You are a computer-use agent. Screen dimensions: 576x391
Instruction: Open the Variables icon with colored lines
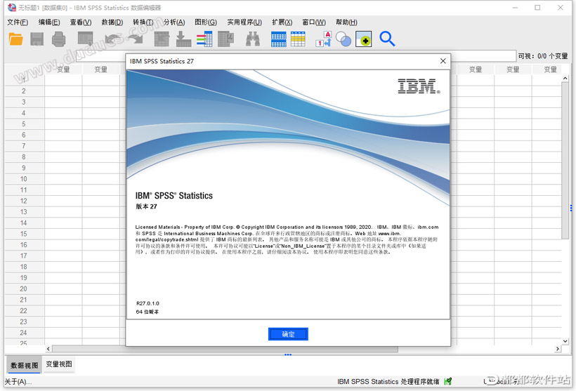pos(204,39)
